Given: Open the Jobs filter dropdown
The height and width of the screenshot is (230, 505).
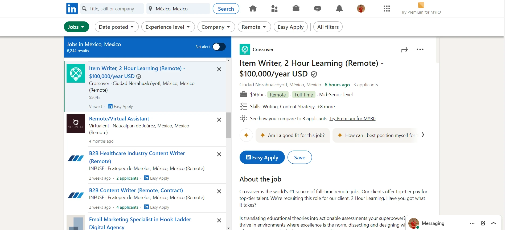Looking at the screenshot, I should pos(76,27).
